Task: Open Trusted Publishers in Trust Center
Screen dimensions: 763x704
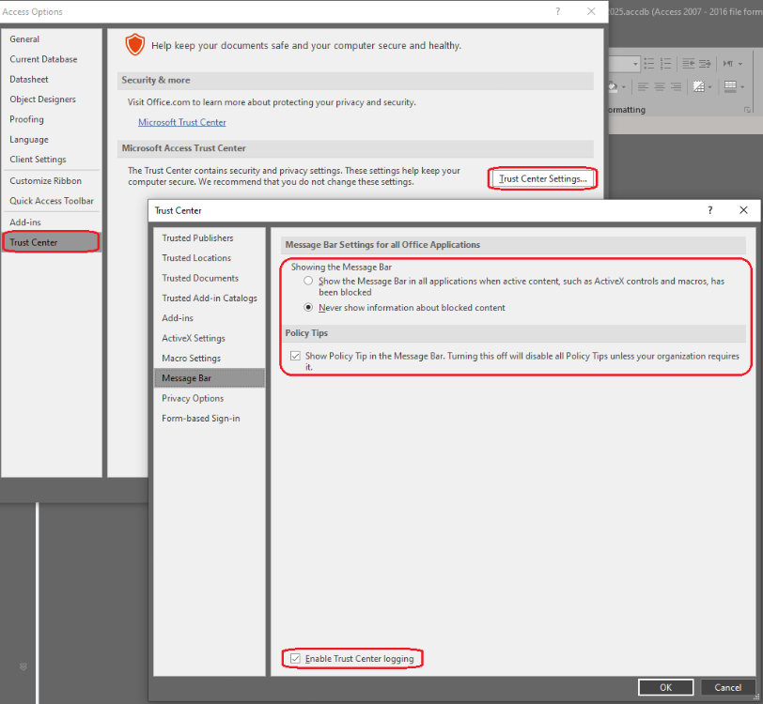Action: click(210, 237)
